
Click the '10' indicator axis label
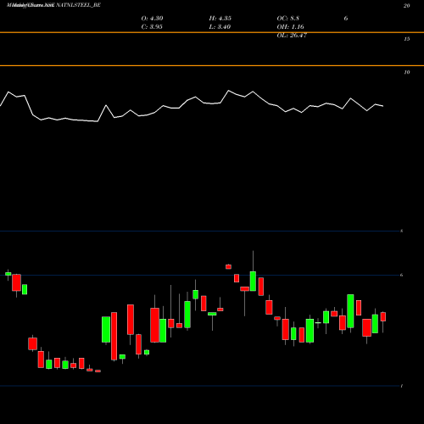pos(406,72)
